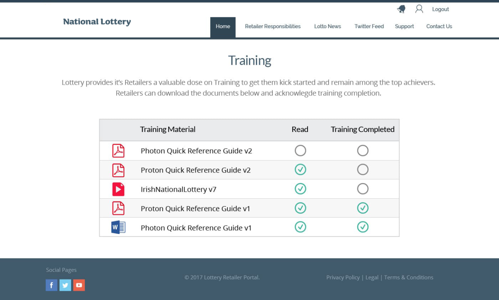Click the © 2017 Lottery Retailer Portal text
The height and width of the screenshot is (300, 499).
[222, 277]
